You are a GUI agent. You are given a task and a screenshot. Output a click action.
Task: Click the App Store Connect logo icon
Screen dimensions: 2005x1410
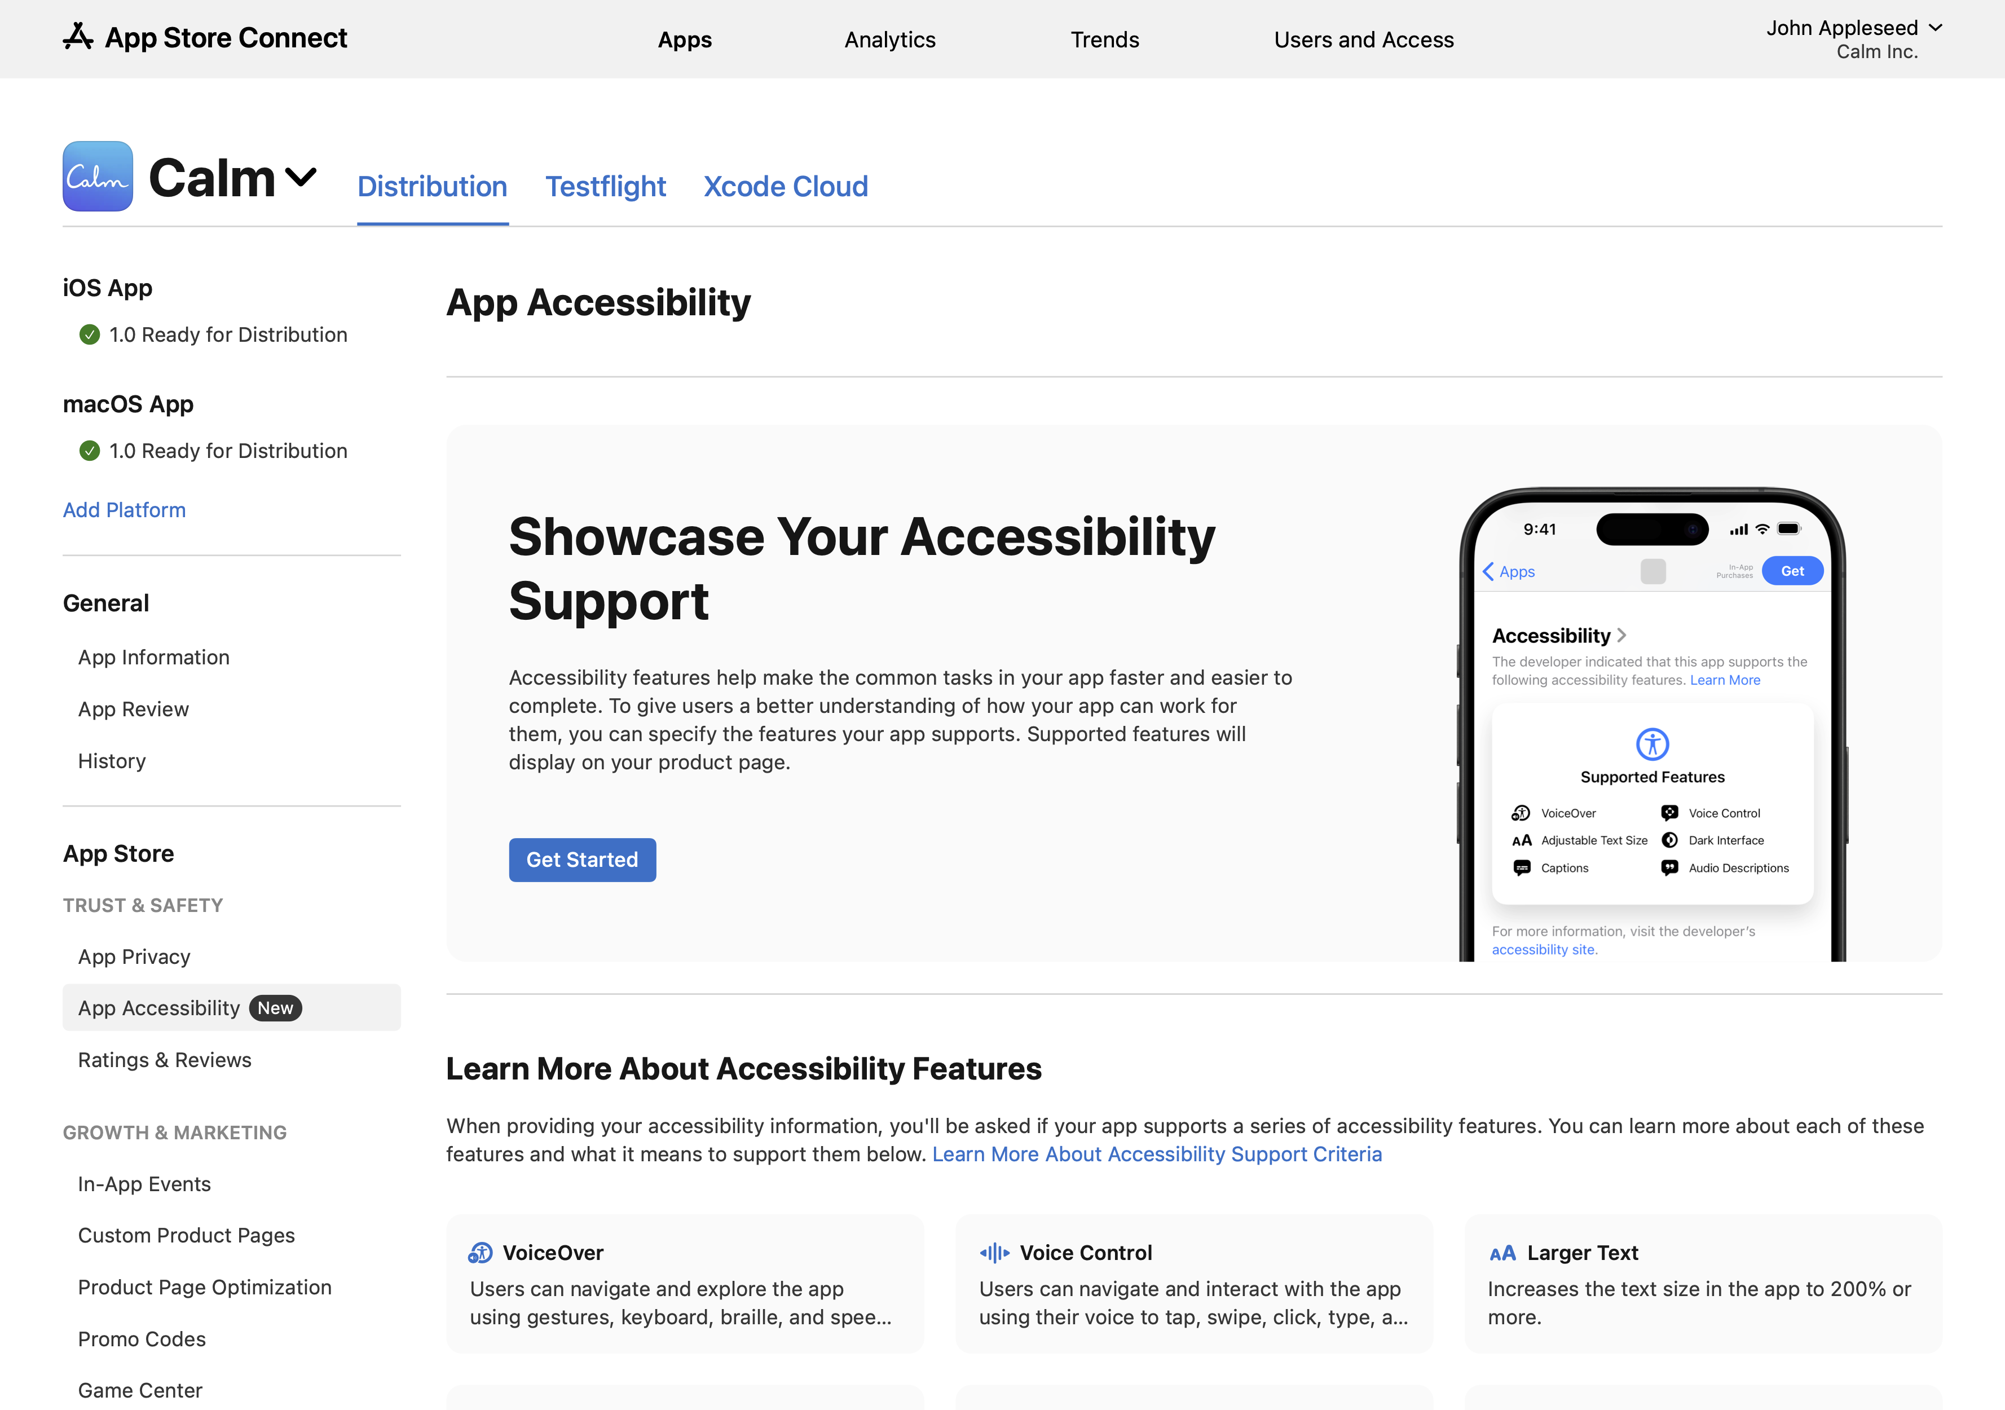pyautogui.click(x=78, y=38)
